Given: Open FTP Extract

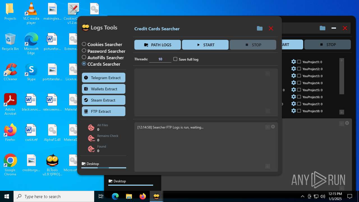Looking at the screenshot, I should tap(103, 111).
